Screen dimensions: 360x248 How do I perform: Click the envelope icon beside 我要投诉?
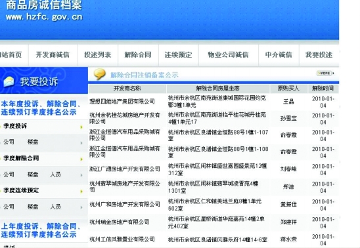point(9,82)
